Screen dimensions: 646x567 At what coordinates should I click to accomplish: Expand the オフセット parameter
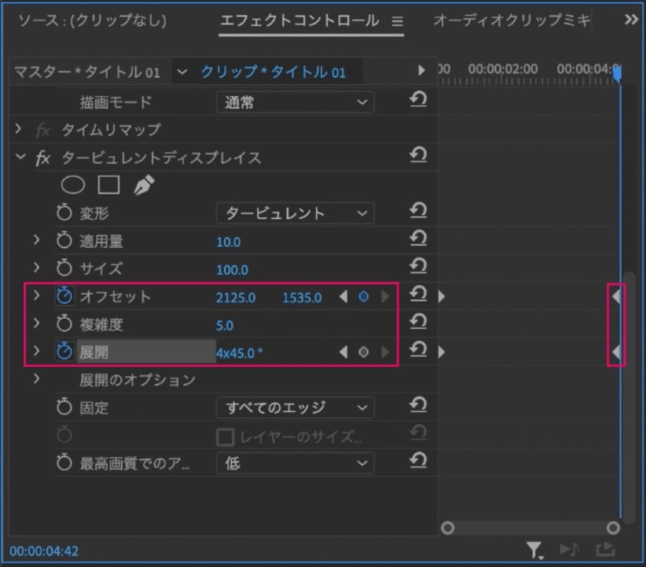pos(37,295)
